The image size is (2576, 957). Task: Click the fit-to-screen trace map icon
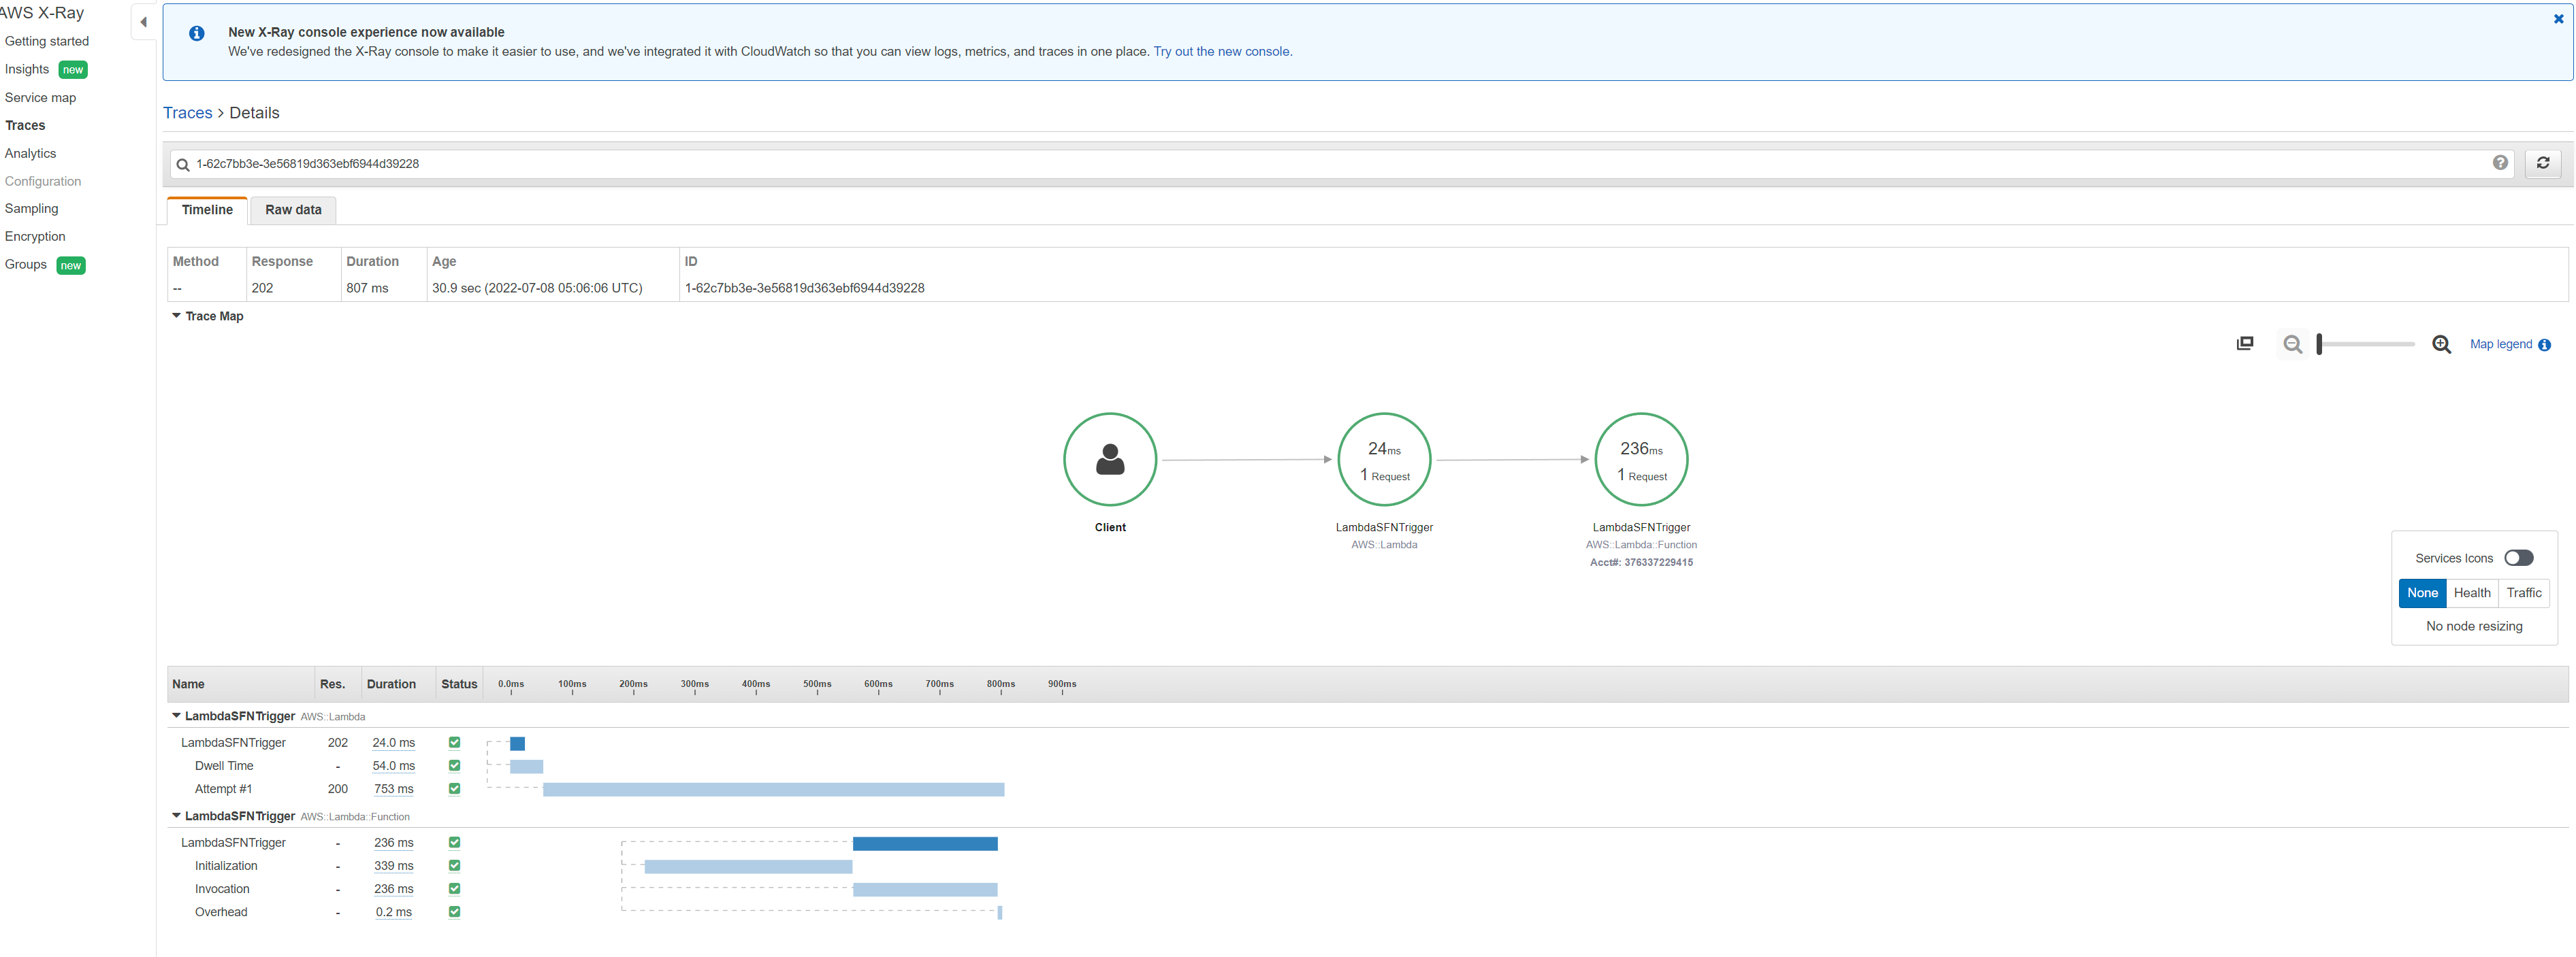point(2244,343)
